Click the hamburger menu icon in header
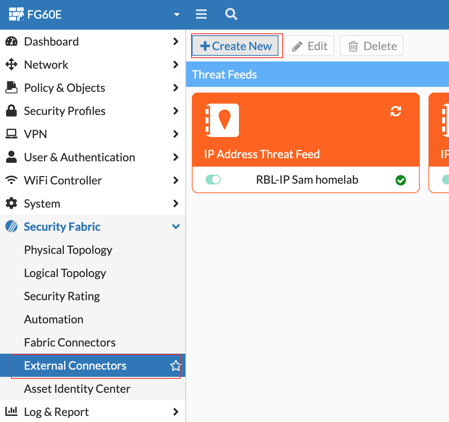This screenshot has width=449, height=422. tap(201, 14)
